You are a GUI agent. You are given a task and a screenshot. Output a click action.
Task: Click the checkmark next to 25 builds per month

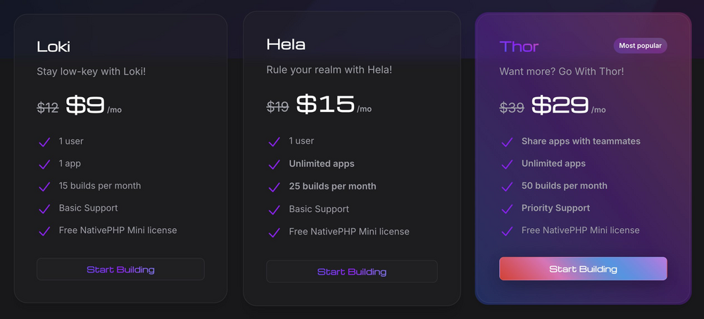pyautogui.click(x=275, y=187)
